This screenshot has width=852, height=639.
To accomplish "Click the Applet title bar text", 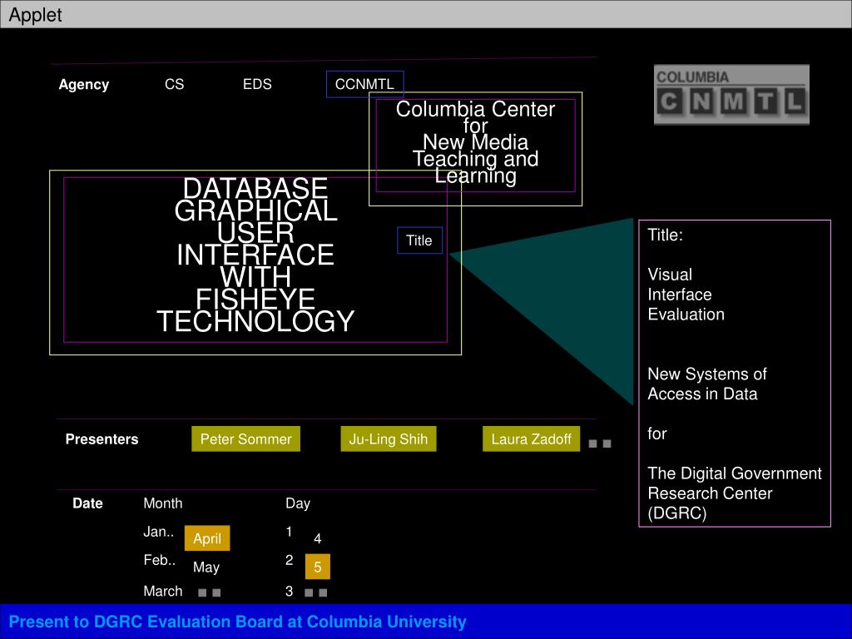I will [36, 15].
